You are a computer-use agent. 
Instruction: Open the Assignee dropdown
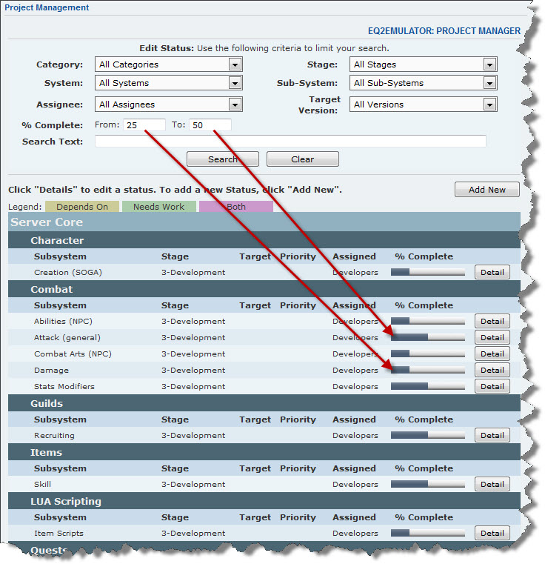168,104
